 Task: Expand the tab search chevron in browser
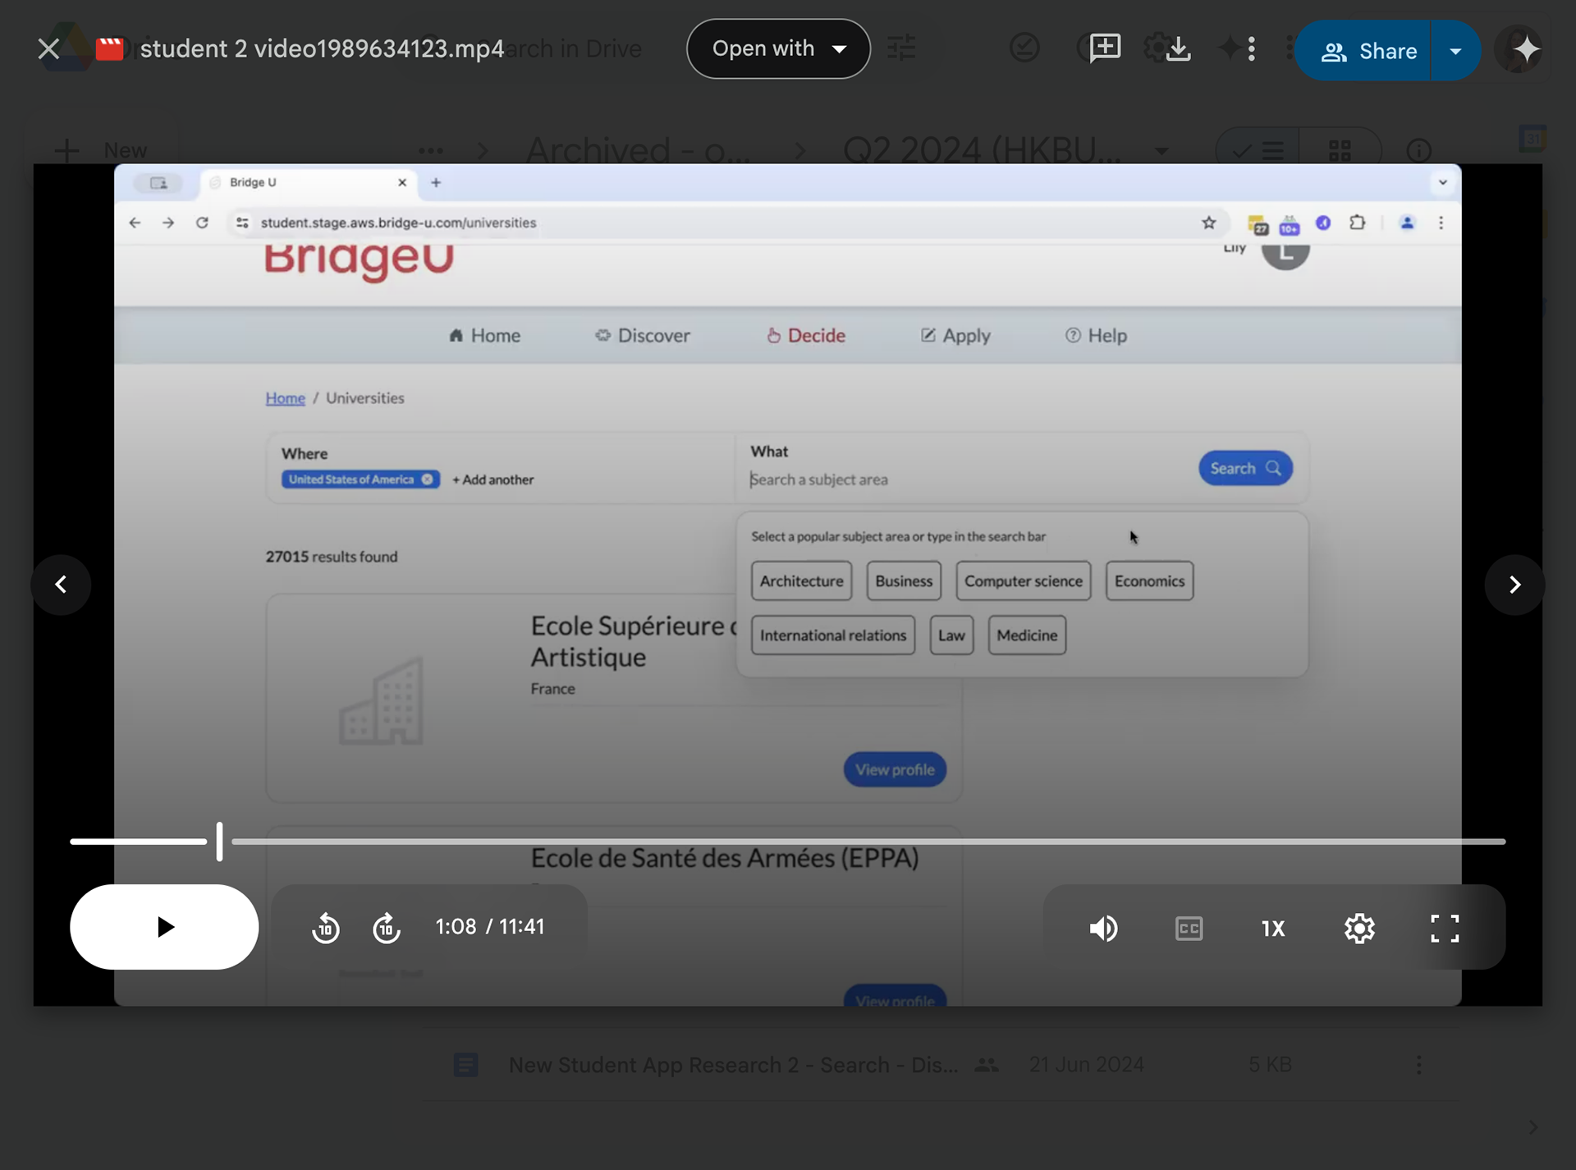click(x=1442, y=182)
